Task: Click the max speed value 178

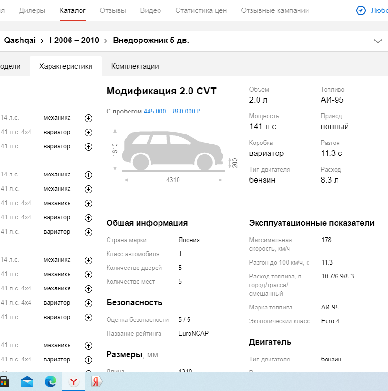Action: tap(327, 240)
